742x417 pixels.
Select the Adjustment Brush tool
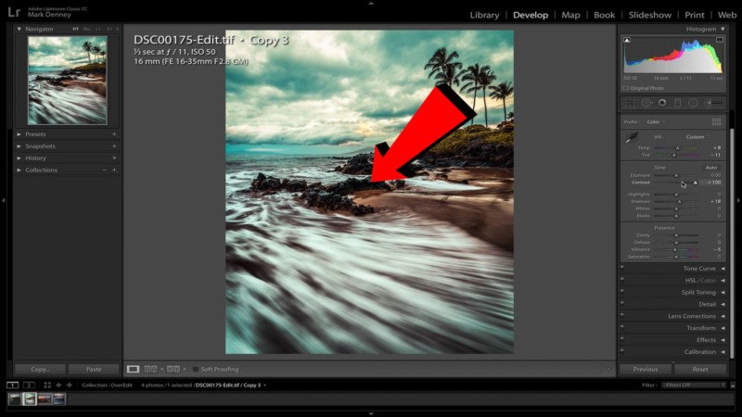pyautogui.click(x=711, y=102)
